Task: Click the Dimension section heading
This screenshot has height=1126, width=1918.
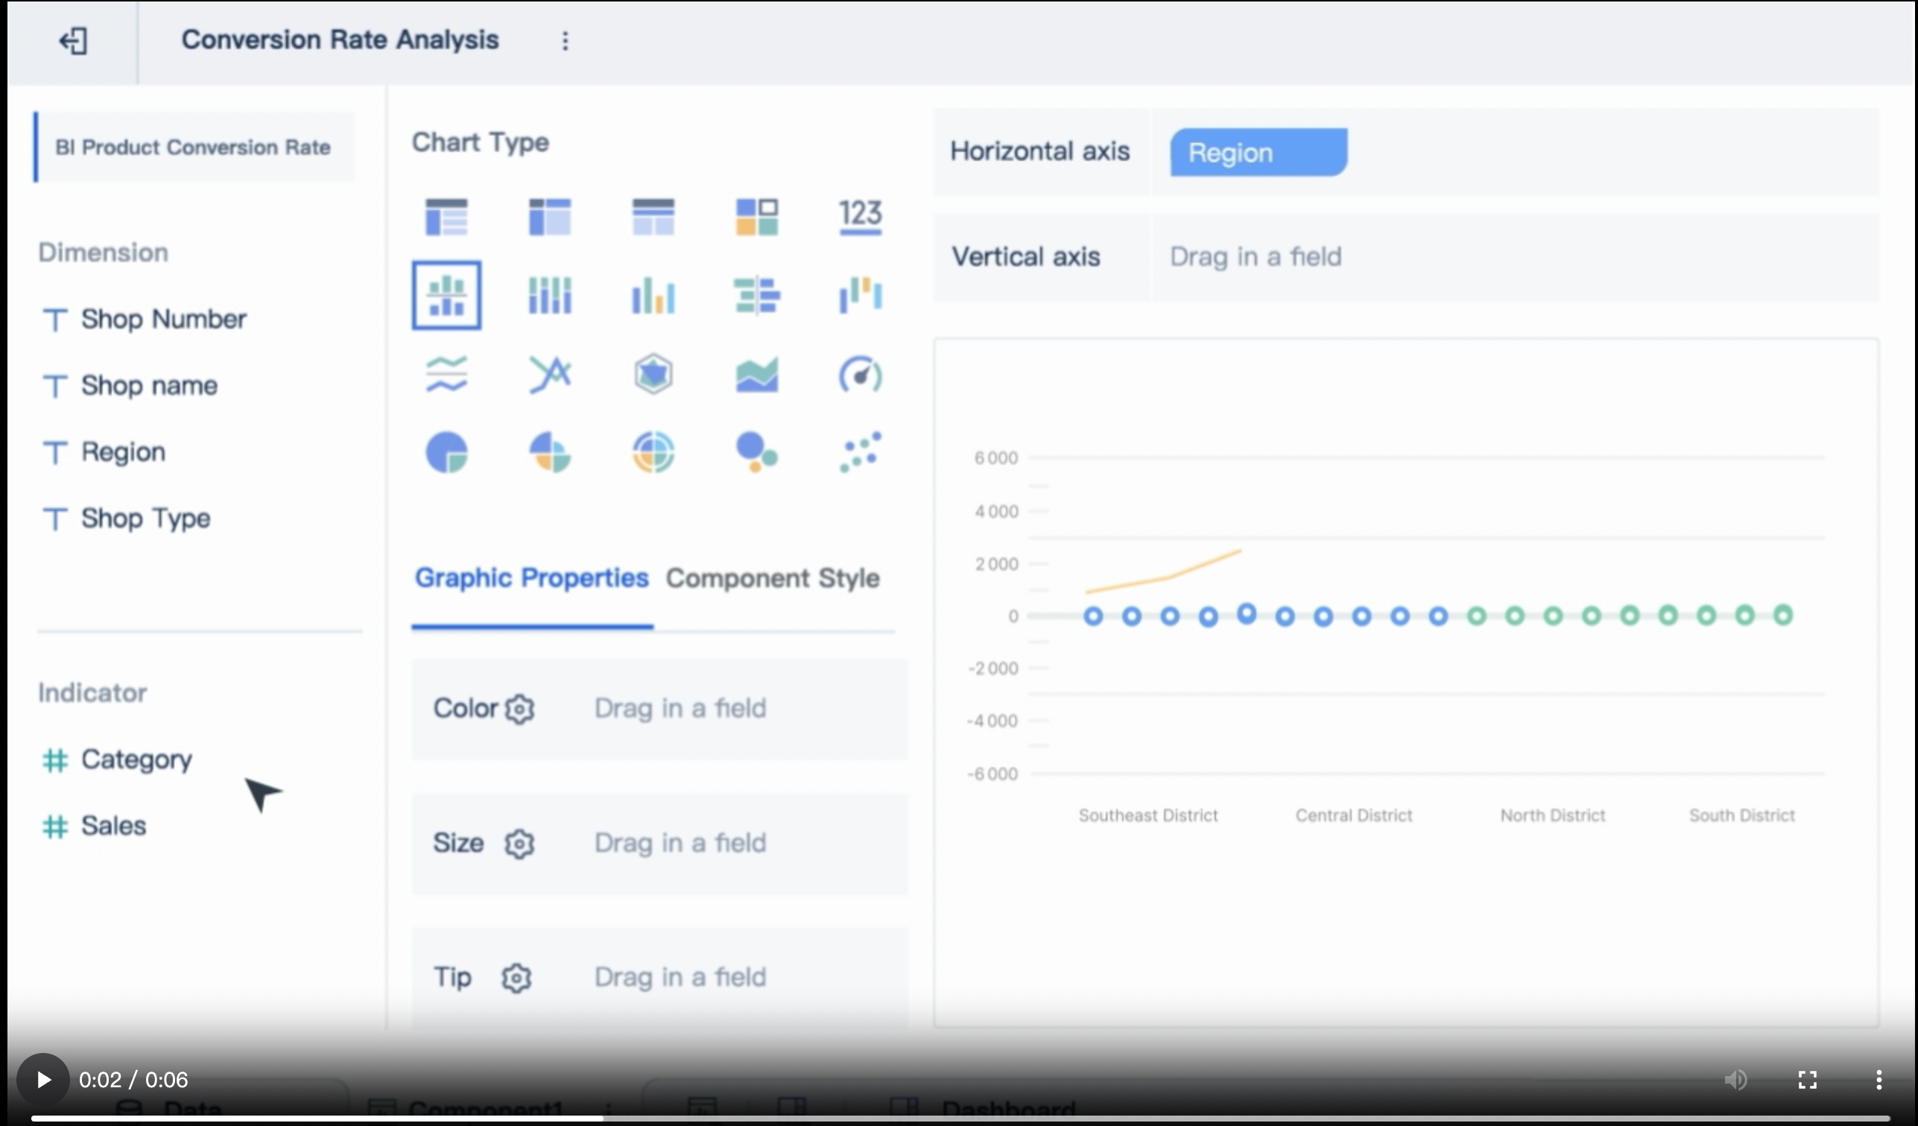Action: point(104,252)
